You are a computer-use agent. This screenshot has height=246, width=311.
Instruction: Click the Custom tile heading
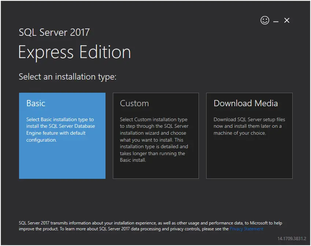[x=134, y=103]
